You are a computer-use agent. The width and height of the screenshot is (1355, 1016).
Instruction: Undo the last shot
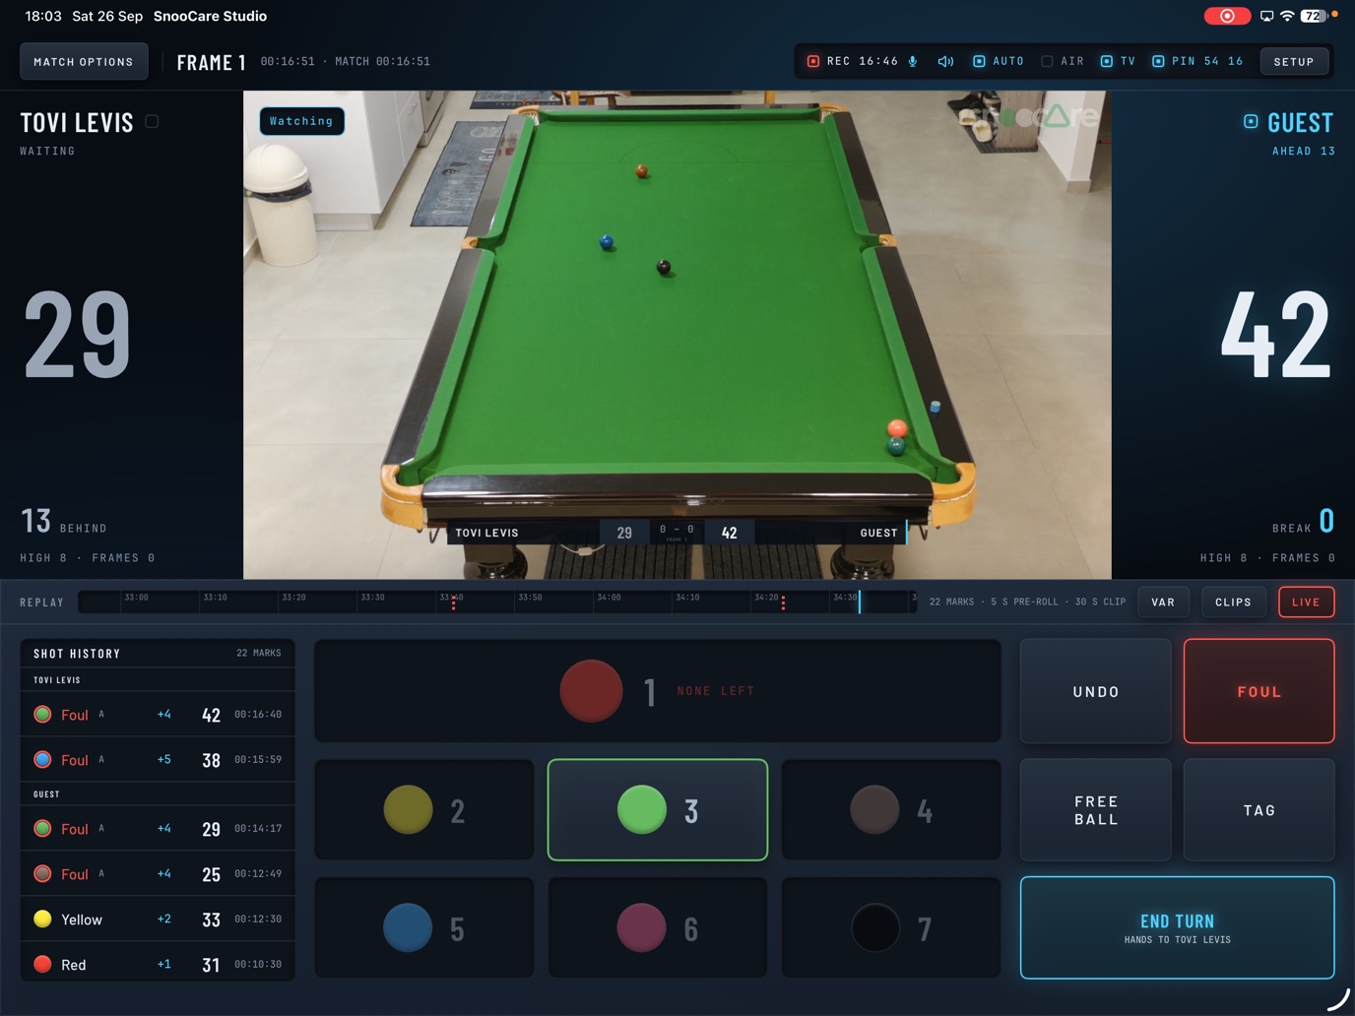click(x=1096, y=691)
